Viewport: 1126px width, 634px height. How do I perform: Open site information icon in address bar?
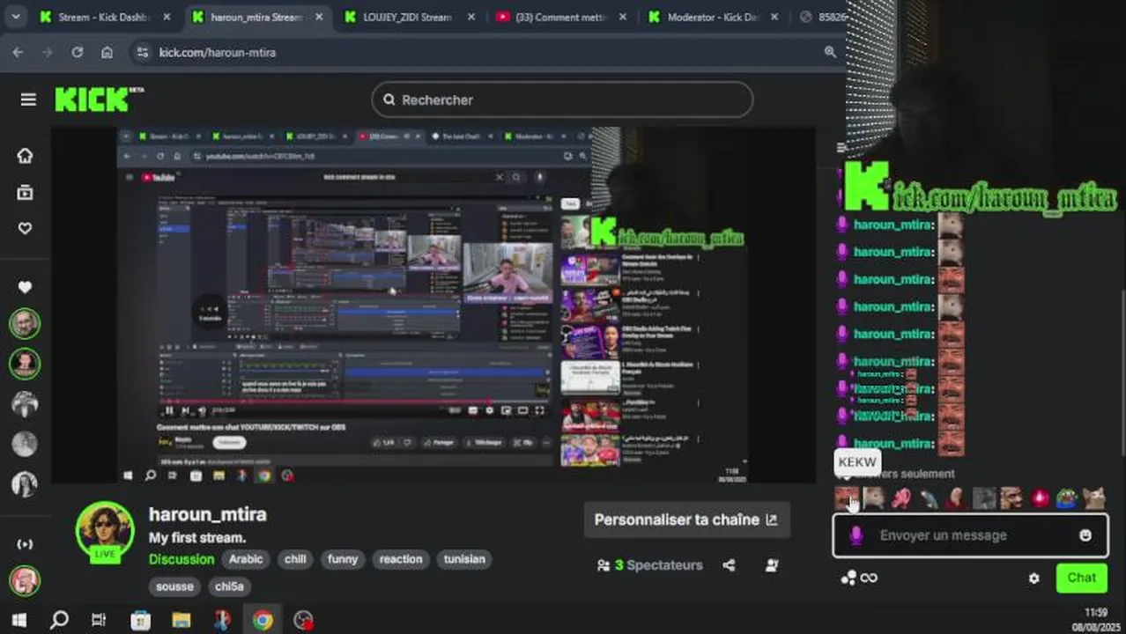point(144,52)
